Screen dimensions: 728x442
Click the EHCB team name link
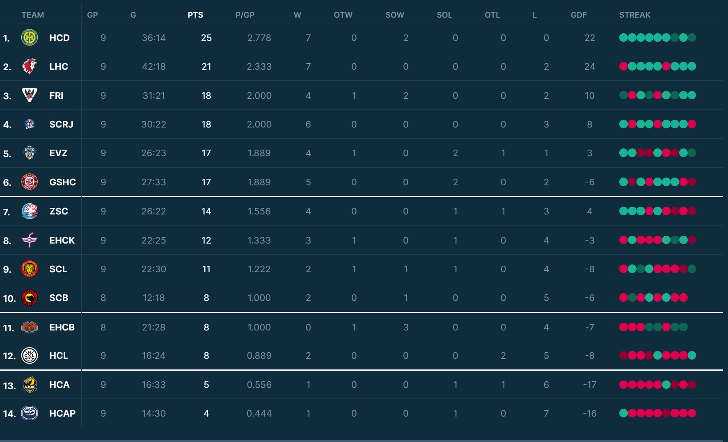coord(62,327)
